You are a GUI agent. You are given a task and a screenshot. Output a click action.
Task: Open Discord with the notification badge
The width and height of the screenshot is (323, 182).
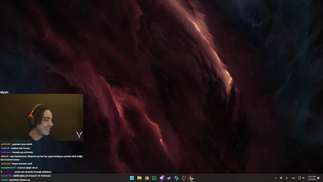(162, 178)
